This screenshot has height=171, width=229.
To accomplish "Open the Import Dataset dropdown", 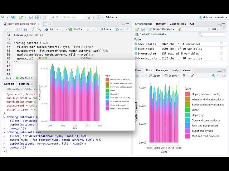I will coord(161,29).
